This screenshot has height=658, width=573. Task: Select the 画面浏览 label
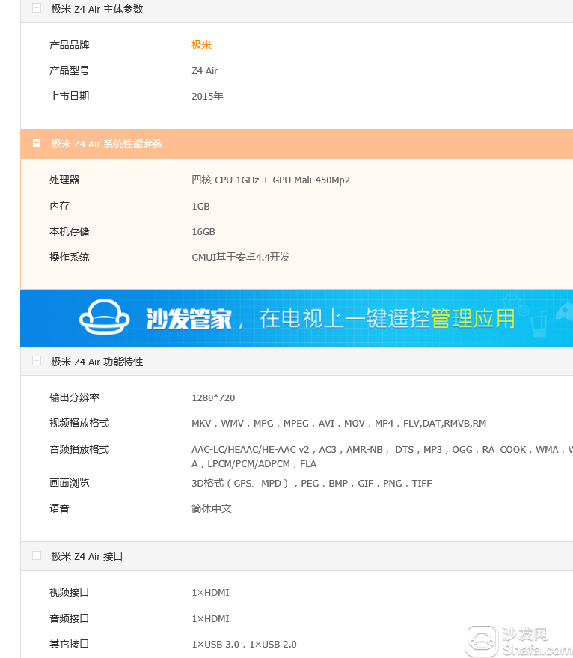click(70, 483)
